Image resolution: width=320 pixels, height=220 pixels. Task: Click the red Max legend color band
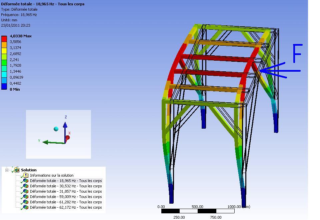[x=4, y=39]
